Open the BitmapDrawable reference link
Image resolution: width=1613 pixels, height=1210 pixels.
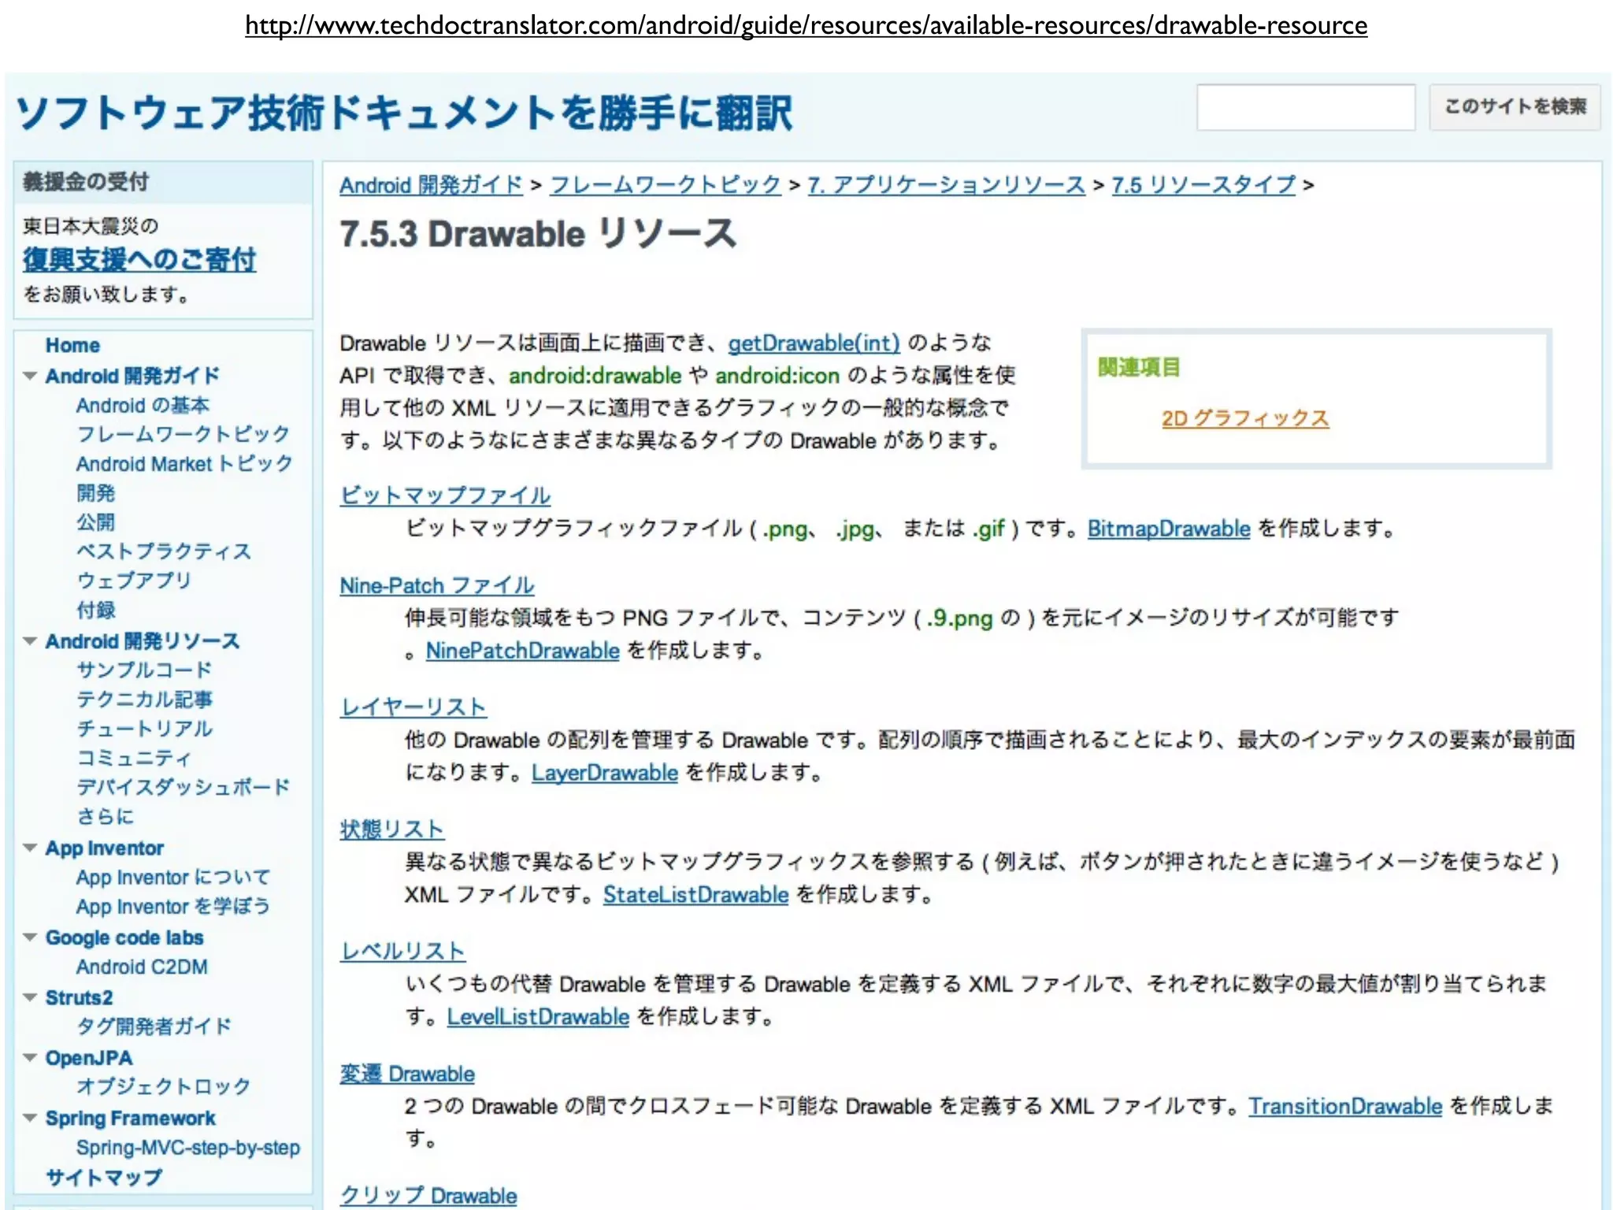click(x=1169, y=529)
